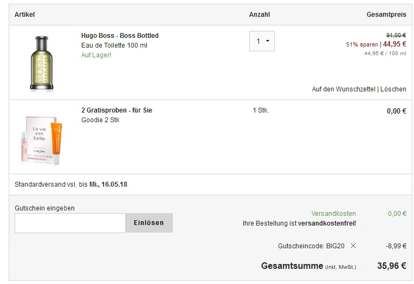Click the 2 Gratisproben - für Sie title
Viewport: 414px width, 284px height.
coord(117,110)
